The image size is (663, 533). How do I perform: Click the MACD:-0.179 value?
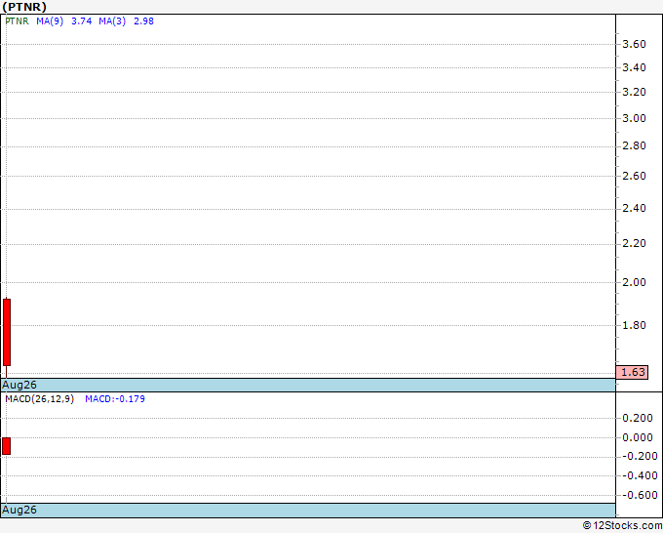coord(115,399)
